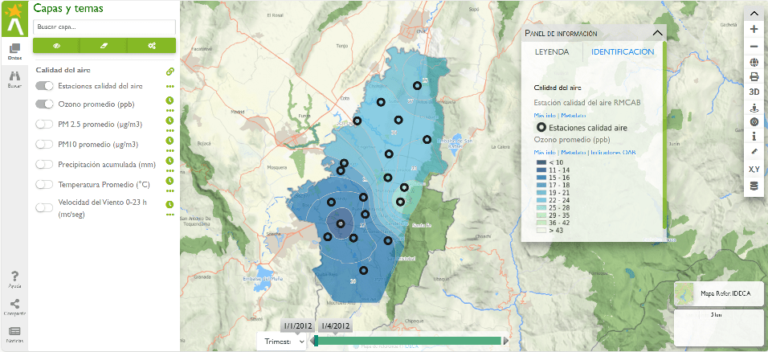Disable Estaciones calidad del aire layer
The width and height of the screenshot is (768, 352).
(x=44, y=85)
